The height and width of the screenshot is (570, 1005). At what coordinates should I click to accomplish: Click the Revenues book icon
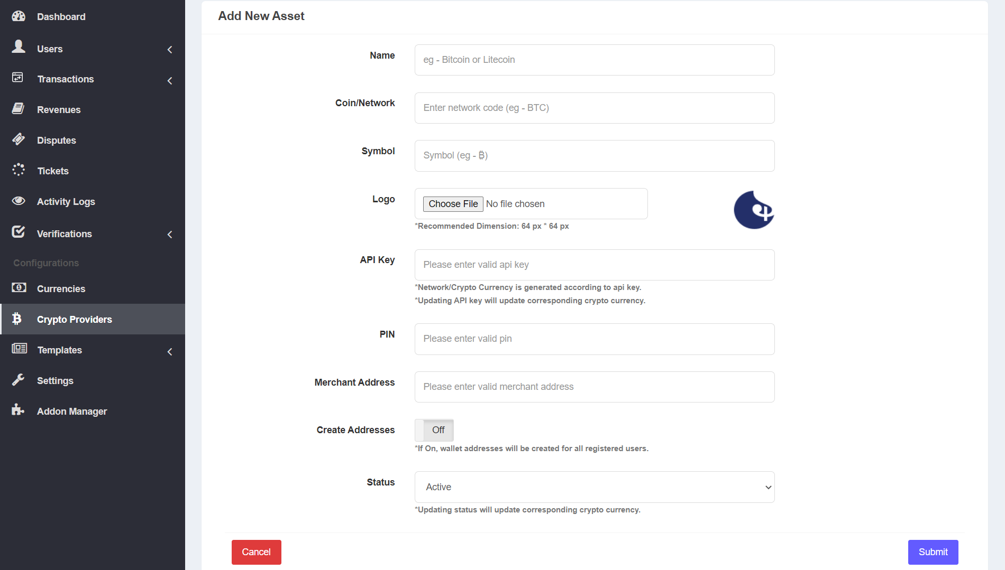pos(19,109)
